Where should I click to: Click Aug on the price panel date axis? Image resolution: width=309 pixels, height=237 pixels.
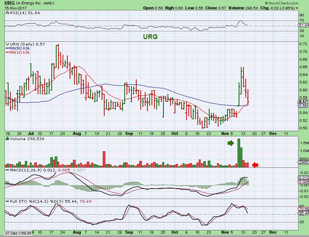77,133
